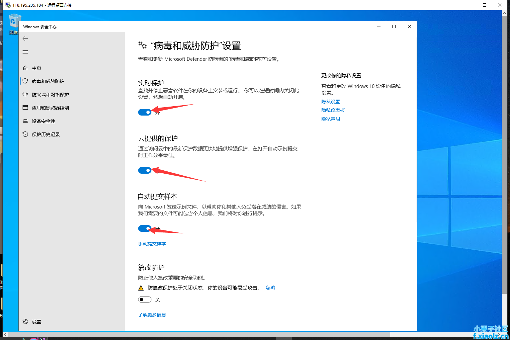Viewport: 510px width, 340px height.
Task: Turn off the 实时保护 toggle
Action: (145, 112)
